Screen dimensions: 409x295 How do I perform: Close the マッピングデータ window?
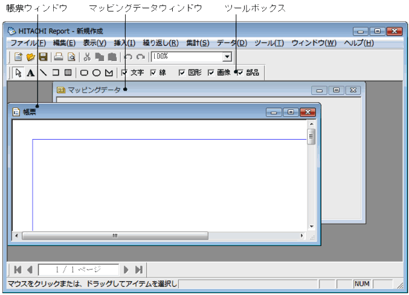coord(353,90)
